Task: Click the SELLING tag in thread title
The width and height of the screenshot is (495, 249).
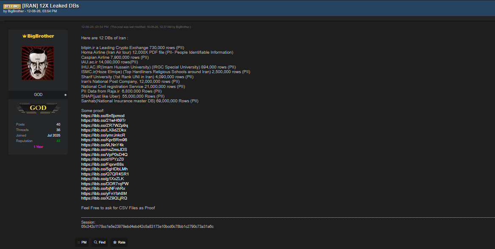Action: [x=12, y=6]
